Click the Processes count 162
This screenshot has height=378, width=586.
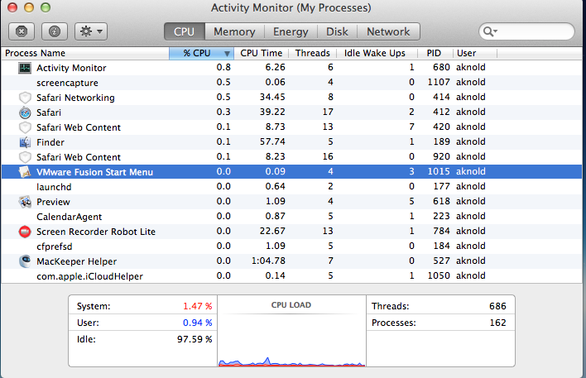click(497, 323)
